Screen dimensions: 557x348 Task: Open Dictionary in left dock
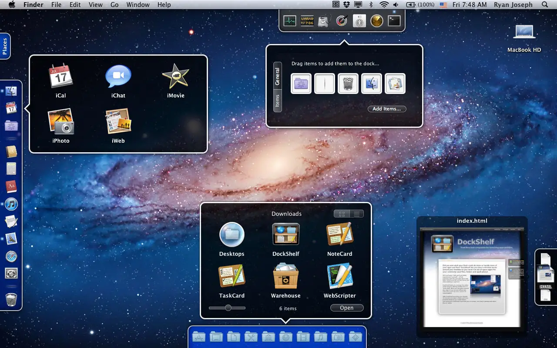11,186
